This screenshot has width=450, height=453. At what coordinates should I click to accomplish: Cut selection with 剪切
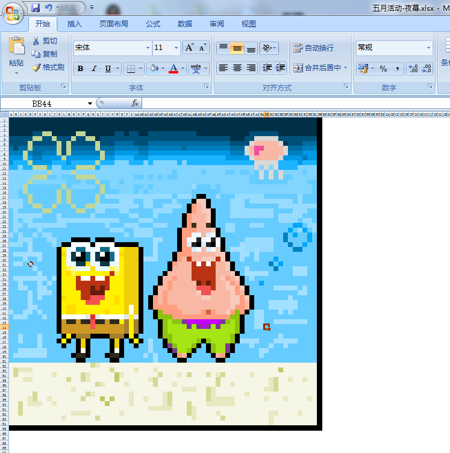tap(45, 41)
